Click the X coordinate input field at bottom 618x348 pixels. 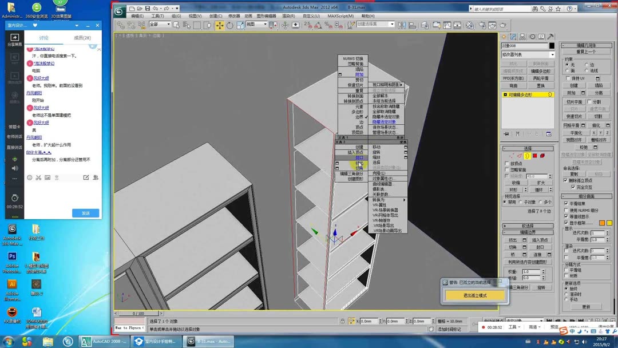(370, 321)
